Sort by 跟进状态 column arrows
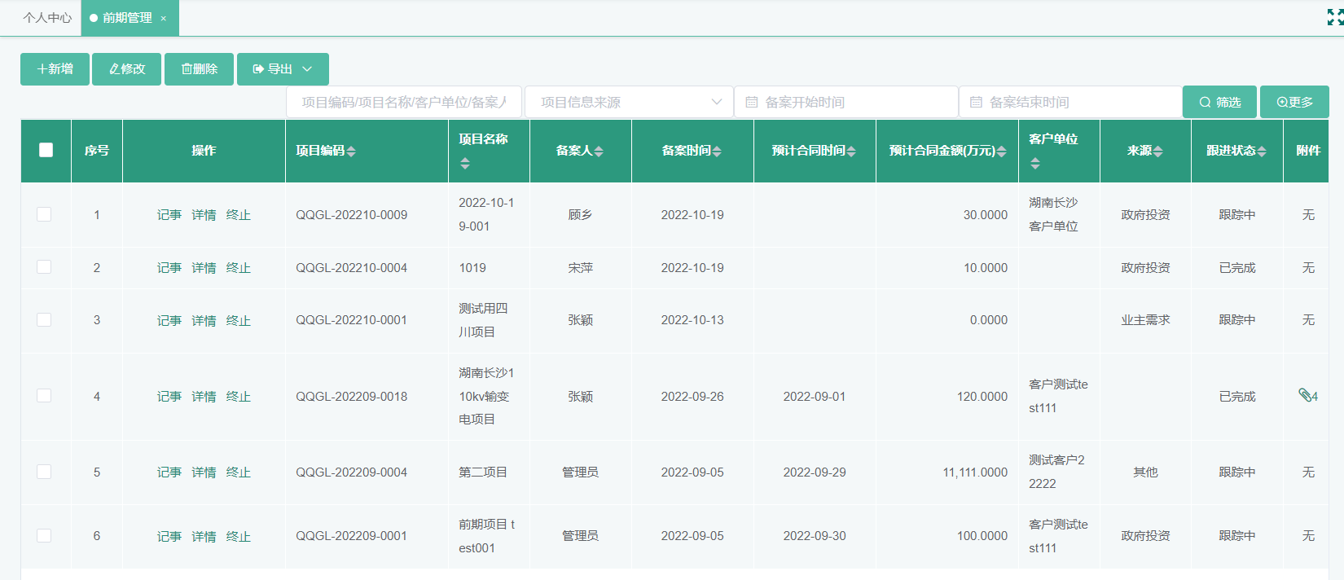 click(x=1262, y=152)
